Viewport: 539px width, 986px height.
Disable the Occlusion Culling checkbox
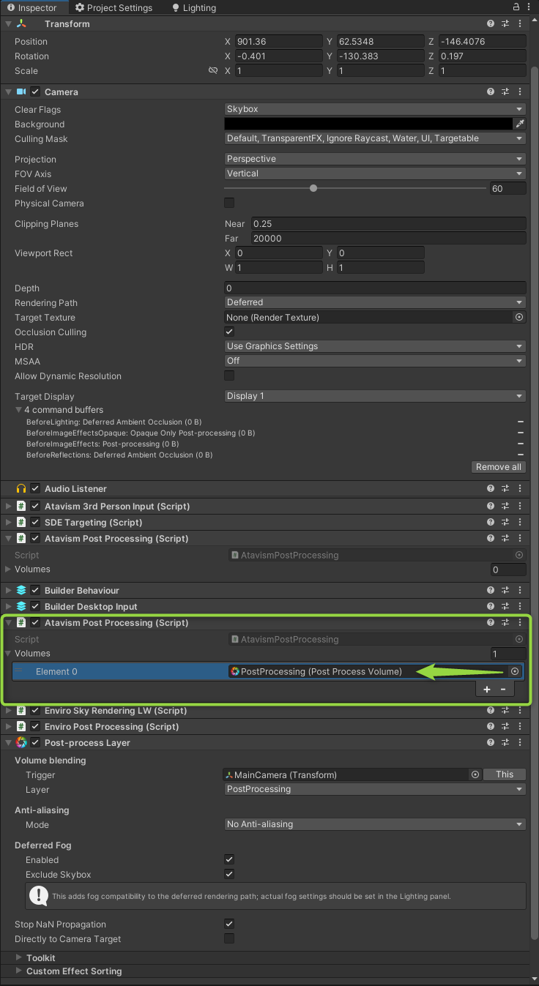click(x=229, y=332)
